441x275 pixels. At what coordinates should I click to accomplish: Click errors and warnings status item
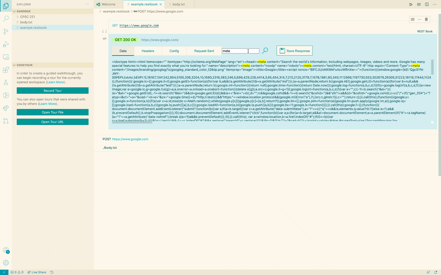[x=17, y=272]
